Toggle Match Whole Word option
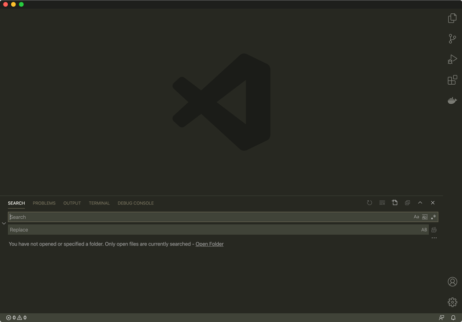 coord(425,217)
